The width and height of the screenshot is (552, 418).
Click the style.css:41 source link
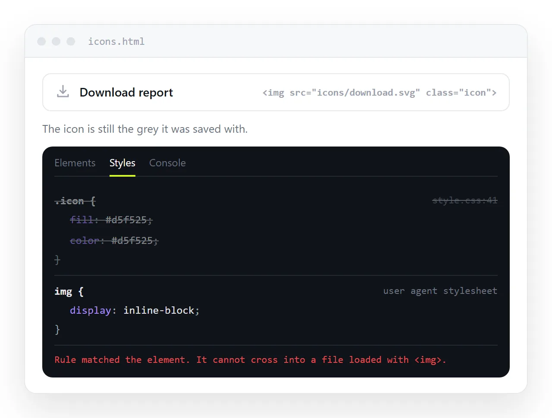(x=465, y=200)
